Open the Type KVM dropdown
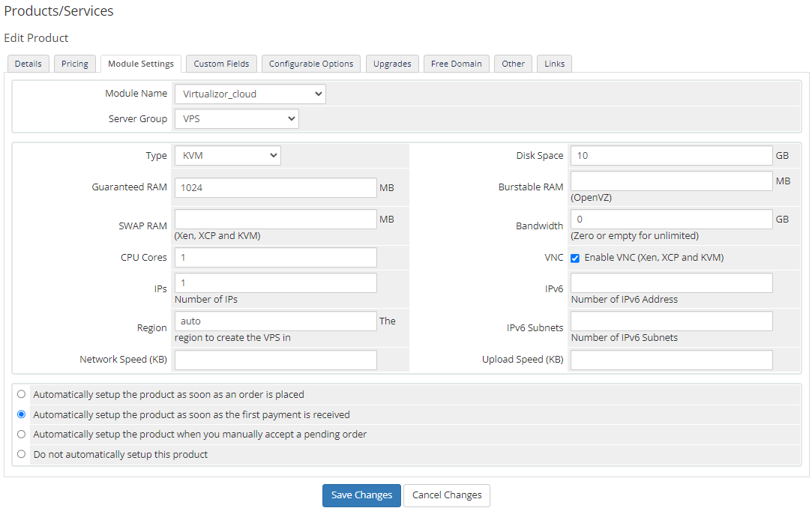 [x=228, y=156]
